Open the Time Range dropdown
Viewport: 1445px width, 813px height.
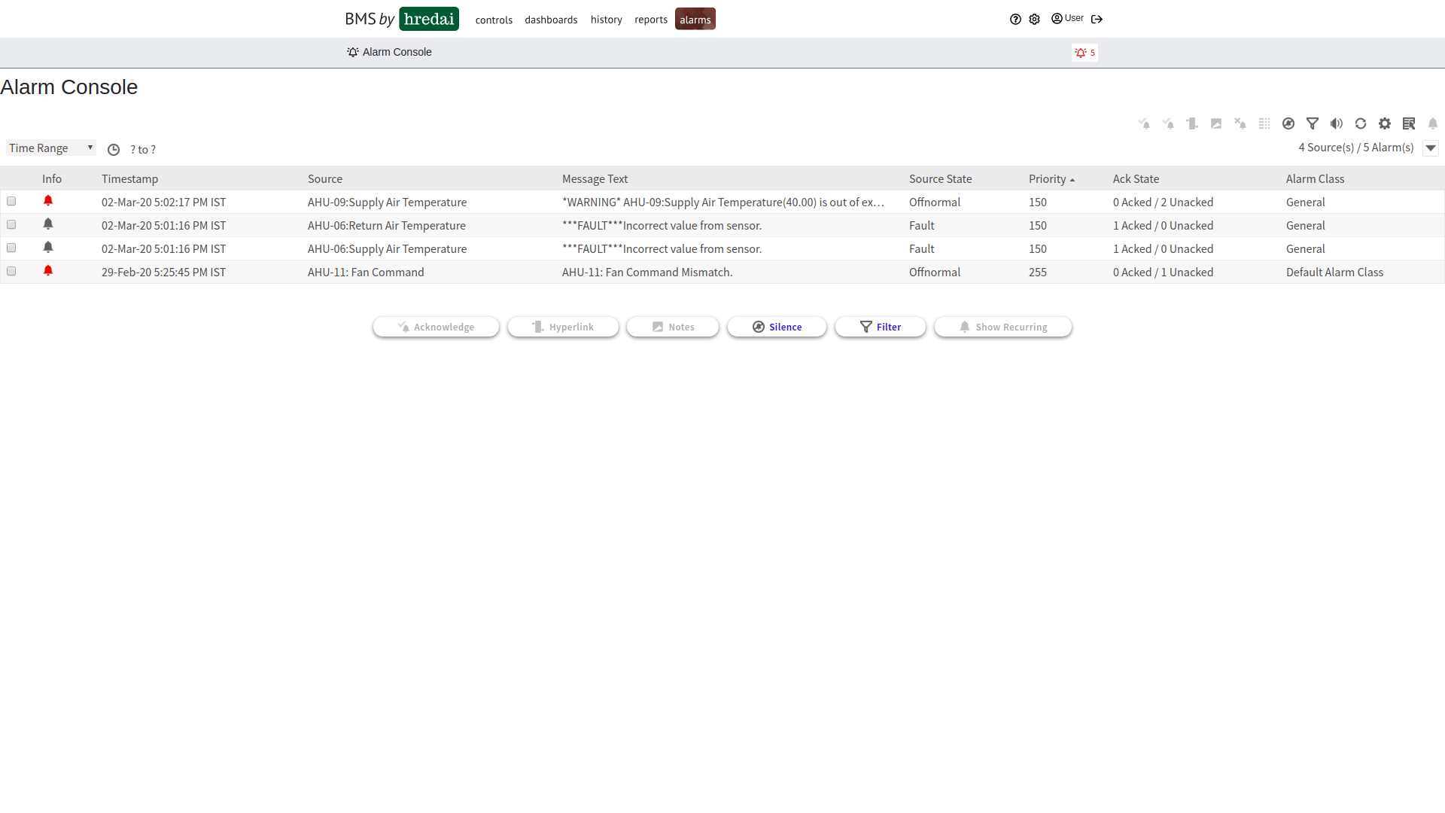click(x=51, y=148)
